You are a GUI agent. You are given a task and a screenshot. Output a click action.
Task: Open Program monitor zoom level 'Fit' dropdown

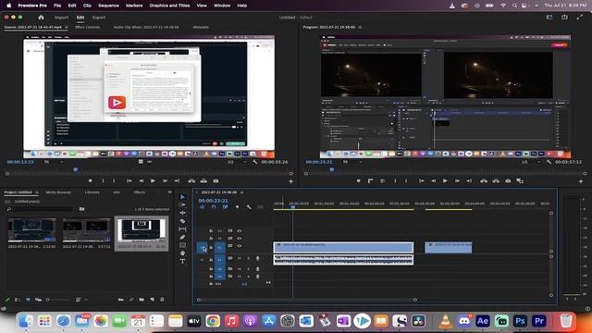coord(352,162)
